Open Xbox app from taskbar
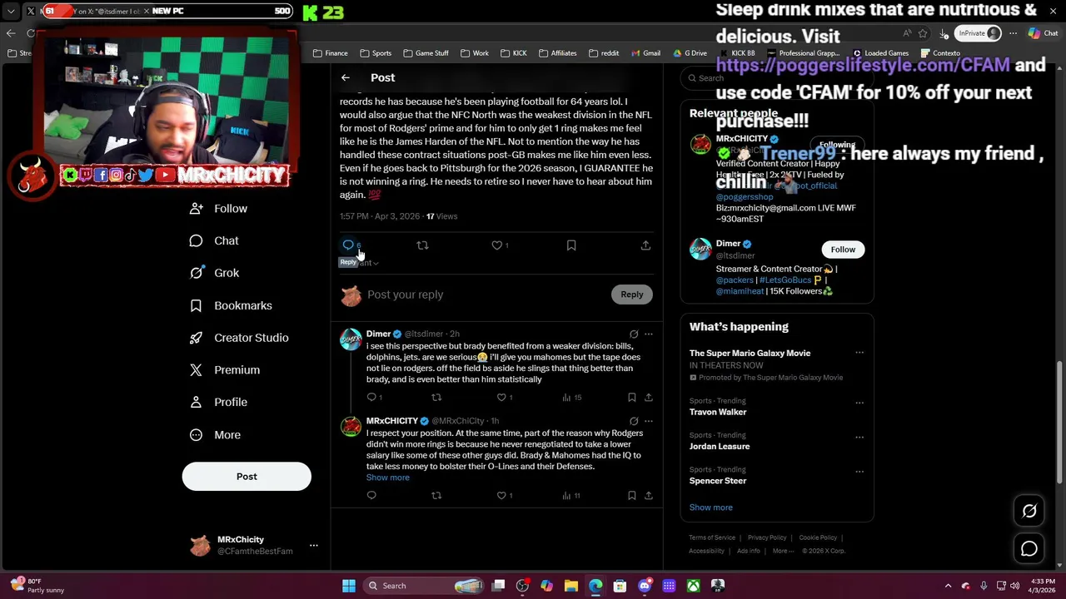The image size is (1066, 599). click(693, 586)
